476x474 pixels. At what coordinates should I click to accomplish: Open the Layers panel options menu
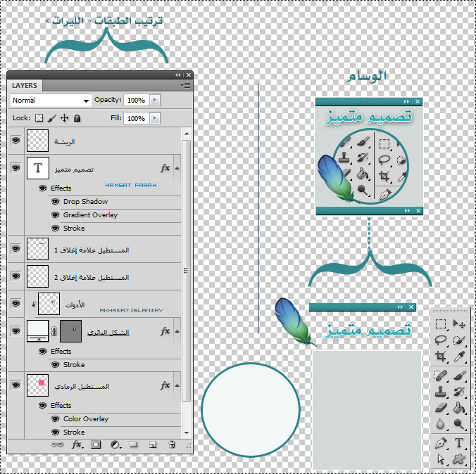tap(185, 86)
